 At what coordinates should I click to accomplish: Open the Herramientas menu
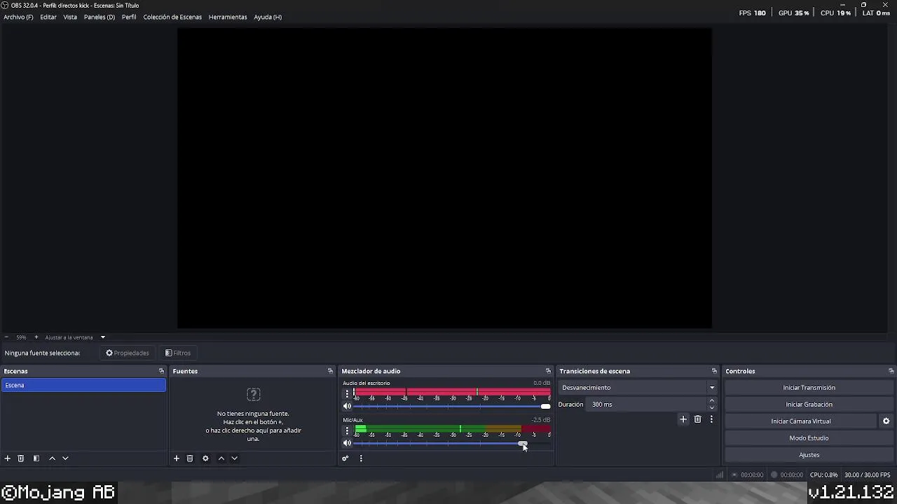click(x=228, y=17)
